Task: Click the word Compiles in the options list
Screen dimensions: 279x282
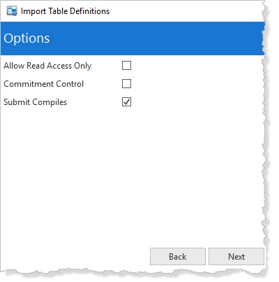Action: (x=50, y=102)
